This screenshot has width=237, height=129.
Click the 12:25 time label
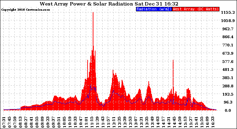pos(120,122)
